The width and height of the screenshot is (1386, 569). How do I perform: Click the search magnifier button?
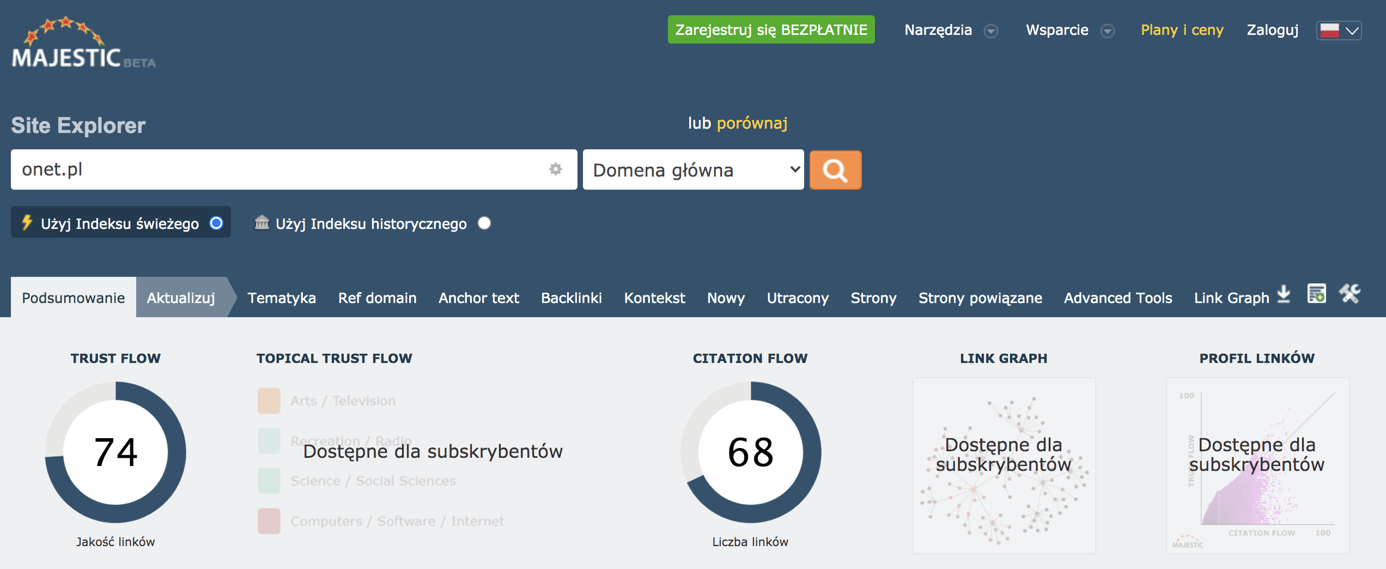pos(835,170)
